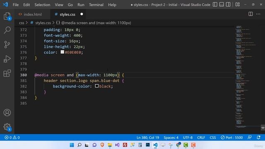Click unsaved dot on styles.css tab

click(x=82, y=14)
